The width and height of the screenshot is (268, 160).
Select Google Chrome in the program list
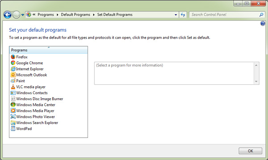point(29,63)
